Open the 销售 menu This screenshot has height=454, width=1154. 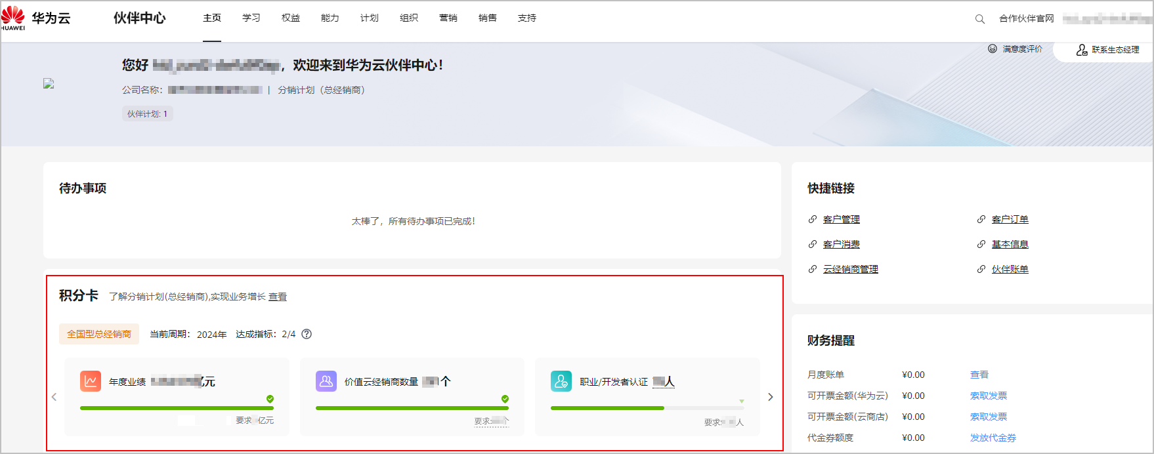pos(488,18)
